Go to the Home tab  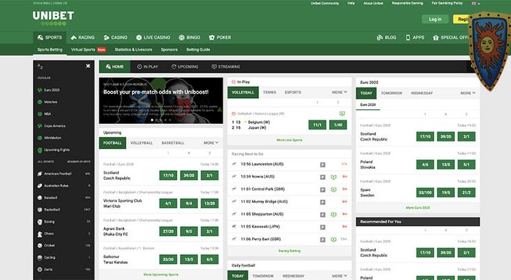pos(115,66)
